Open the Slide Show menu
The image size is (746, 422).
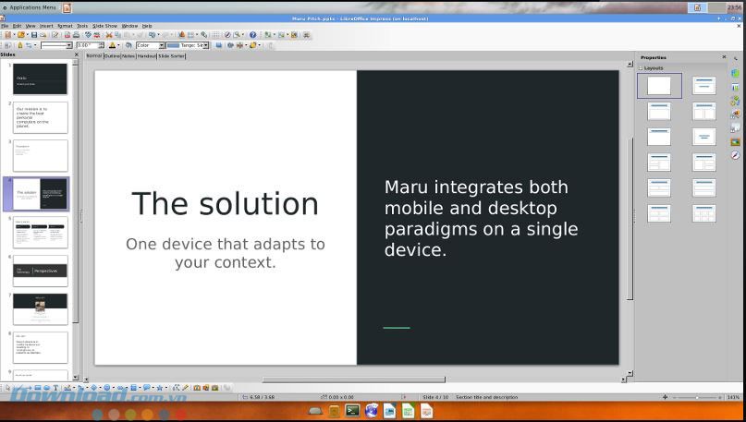pos(104,26)
